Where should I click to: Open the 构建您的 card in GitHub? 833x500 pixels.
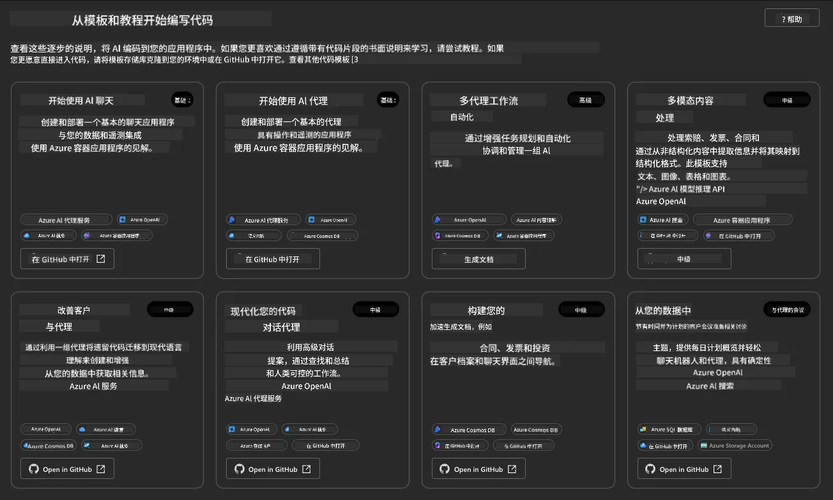(x=478, y=469)
